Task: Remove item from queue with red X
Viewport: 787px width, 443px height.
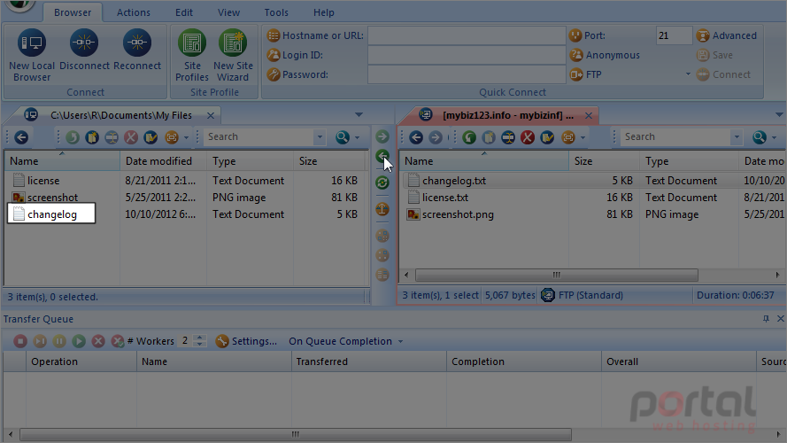Action: (98, 341)
